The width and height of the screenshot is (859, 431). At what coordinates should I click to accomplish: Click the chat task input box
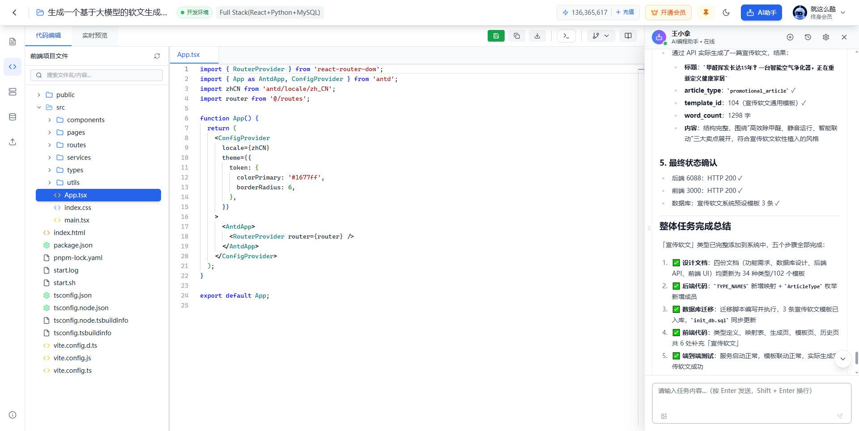752,403
